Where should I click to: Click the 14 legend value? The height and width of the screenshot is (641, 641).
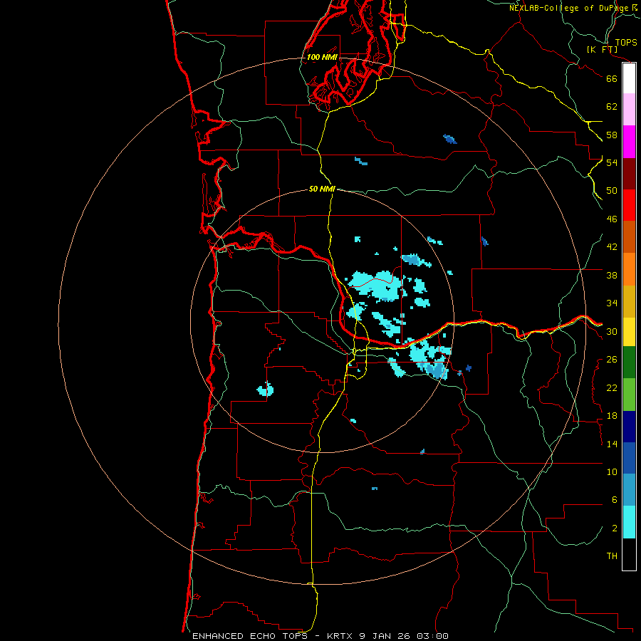612,444
